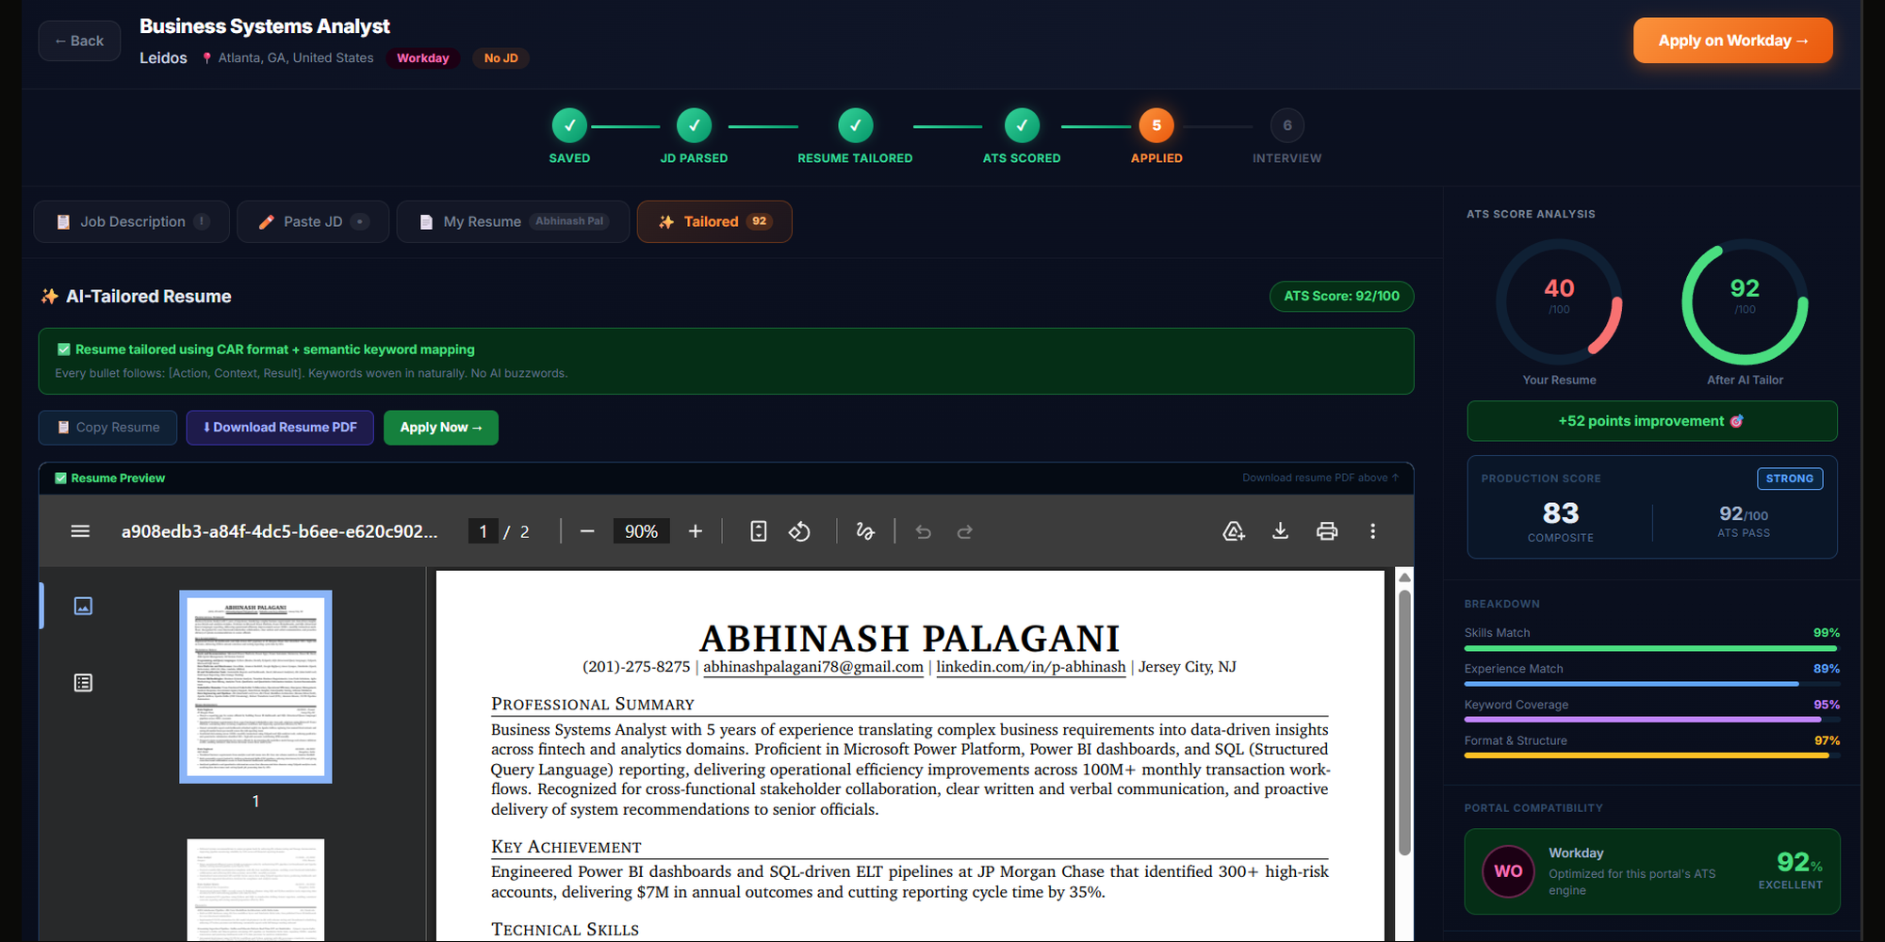Zoom out the PDF with minus icon

pyautogui.click(x=587, y=531)
